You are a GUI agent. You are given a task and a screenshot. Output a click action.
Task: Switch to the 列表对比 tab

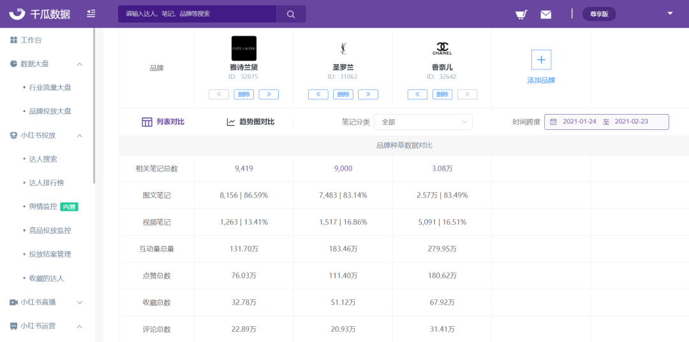click(x=163, y=122)
